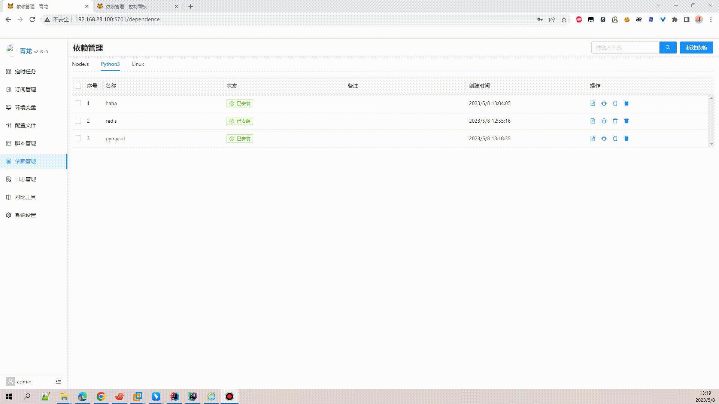
Task: Check the box for the redis row
Action: tap(78, 121)
